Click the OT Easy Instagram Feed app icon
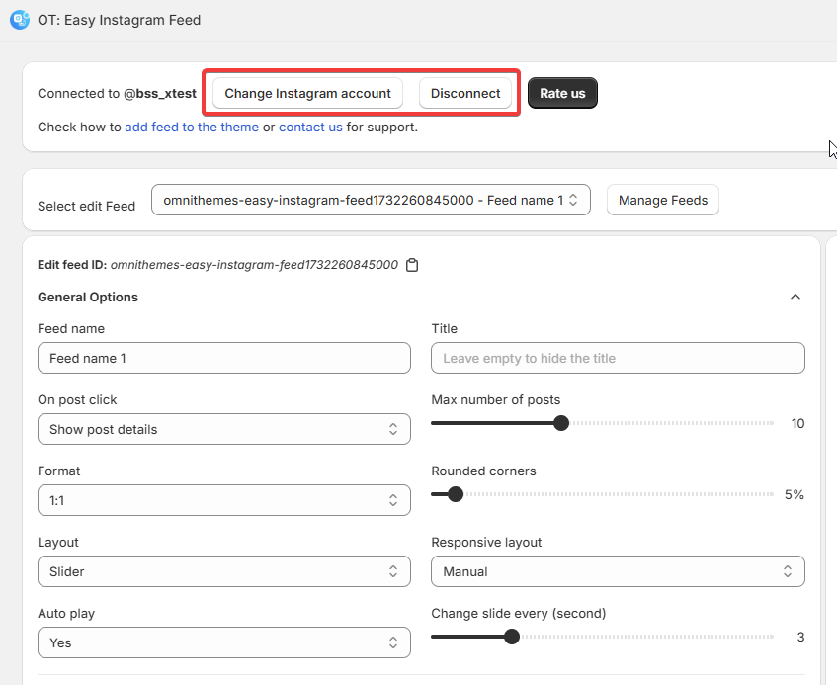The image size is (837, 685). click(20, 20)
